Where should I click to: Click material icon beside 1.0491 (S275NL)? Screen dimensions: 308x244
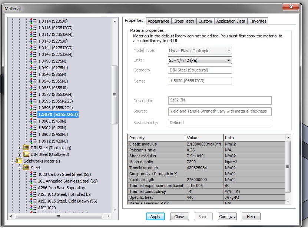pyautogui.click(x=33, y=68)
